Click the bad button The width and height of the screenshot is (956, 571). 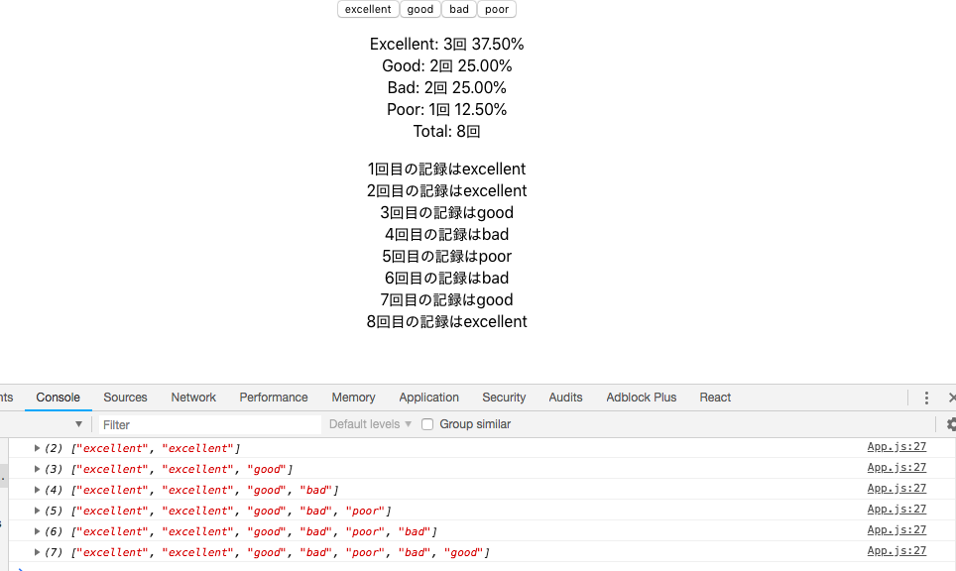click(459, 9)
